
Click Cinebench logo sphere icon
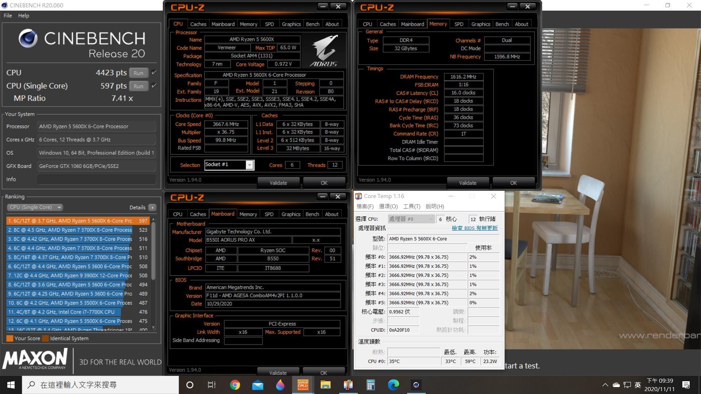coord(28,38)
